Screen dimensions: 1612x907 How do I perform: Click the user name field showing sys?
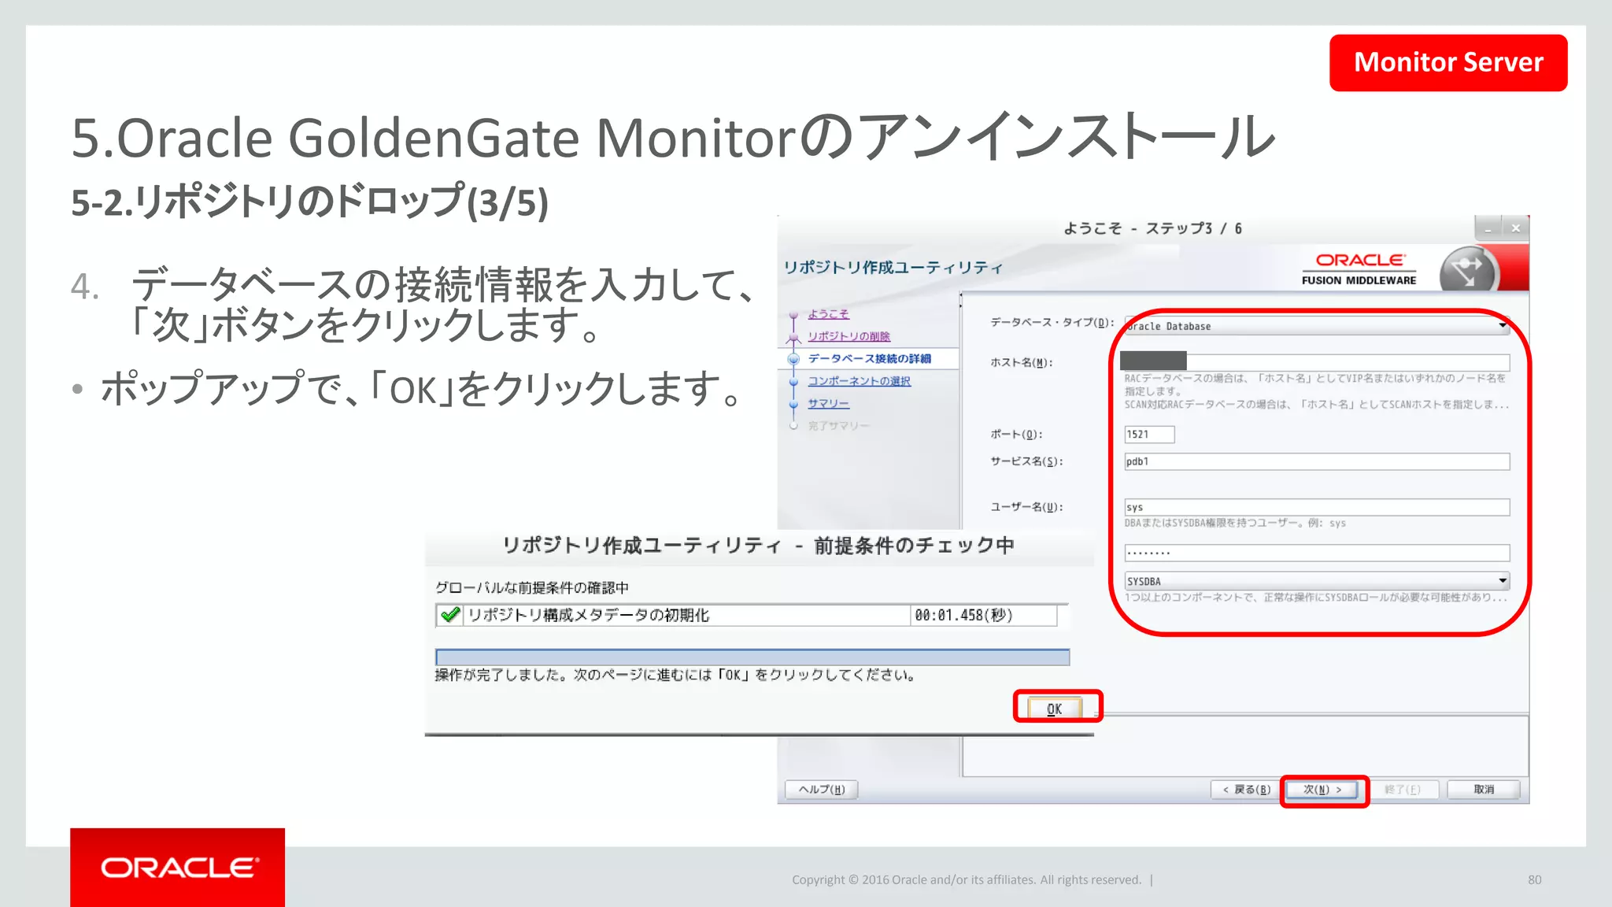[x=1317, y=507]
